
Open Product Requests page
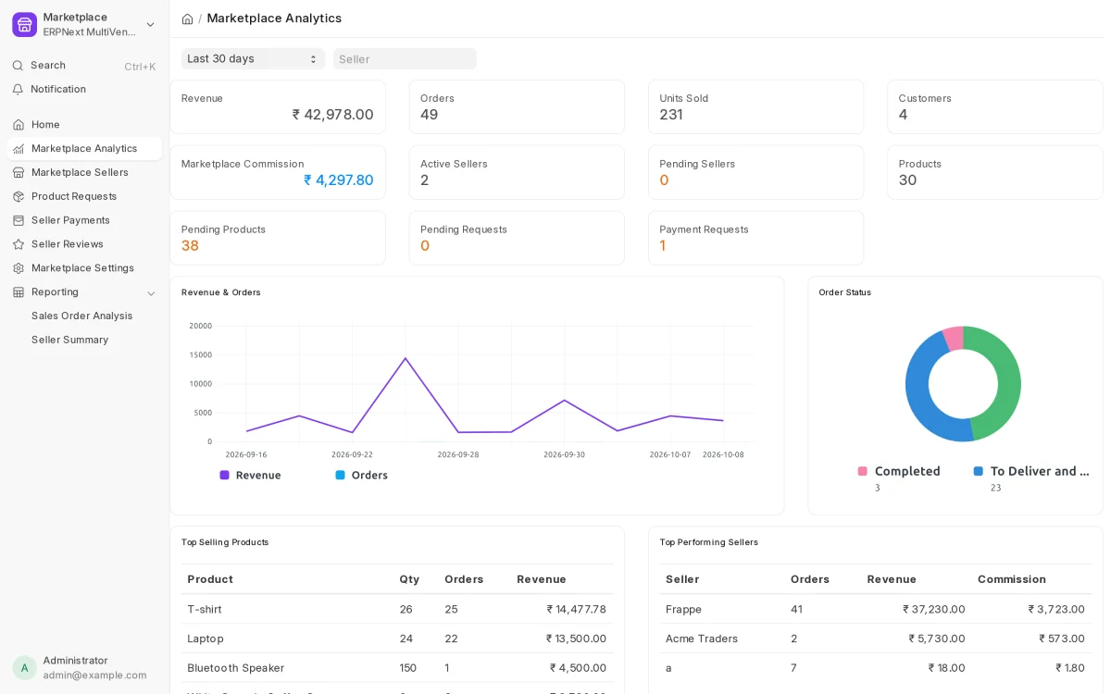[x=84, y=197]
